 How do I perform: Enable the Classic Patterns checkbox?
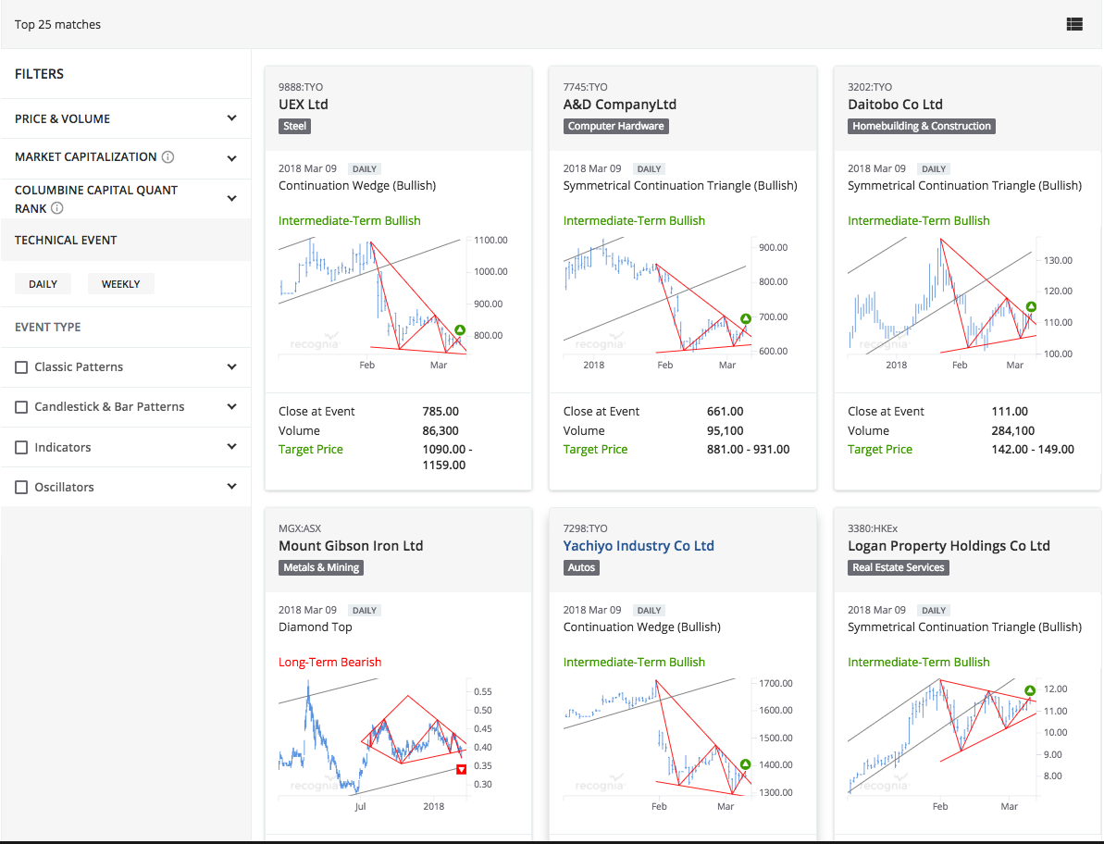point(20,366)
